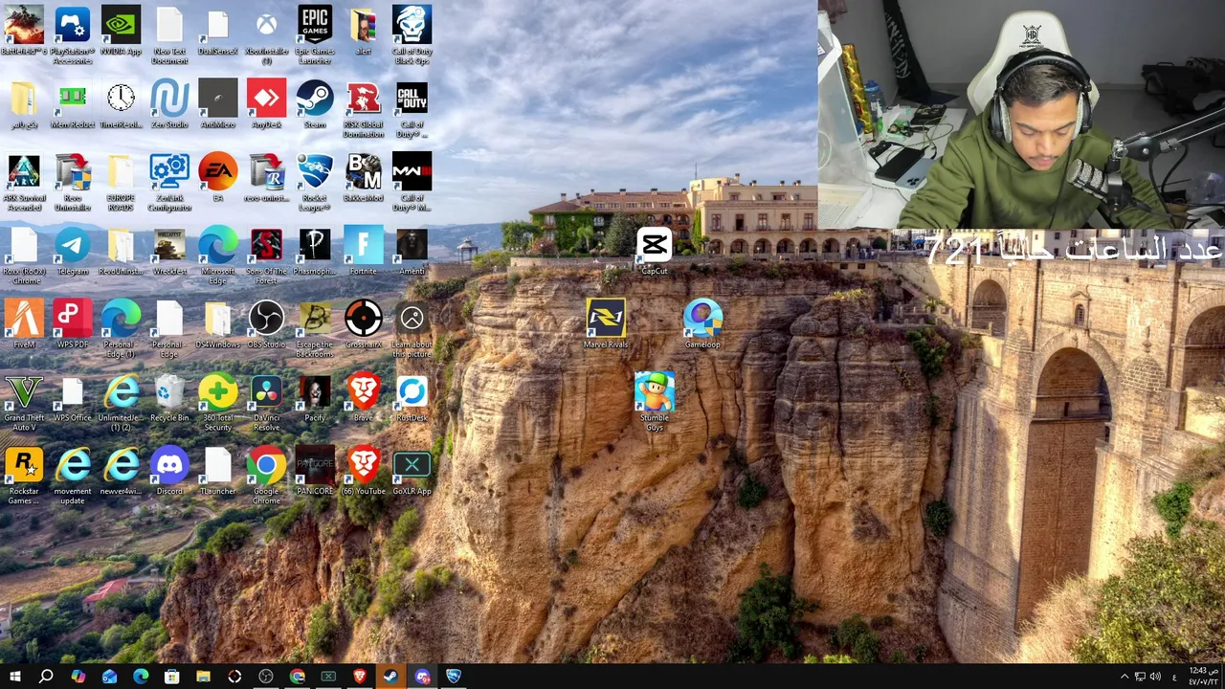Select the New Text Document file
The width and height of the screenshot is (1225, 689).
(x=169, y=35)
